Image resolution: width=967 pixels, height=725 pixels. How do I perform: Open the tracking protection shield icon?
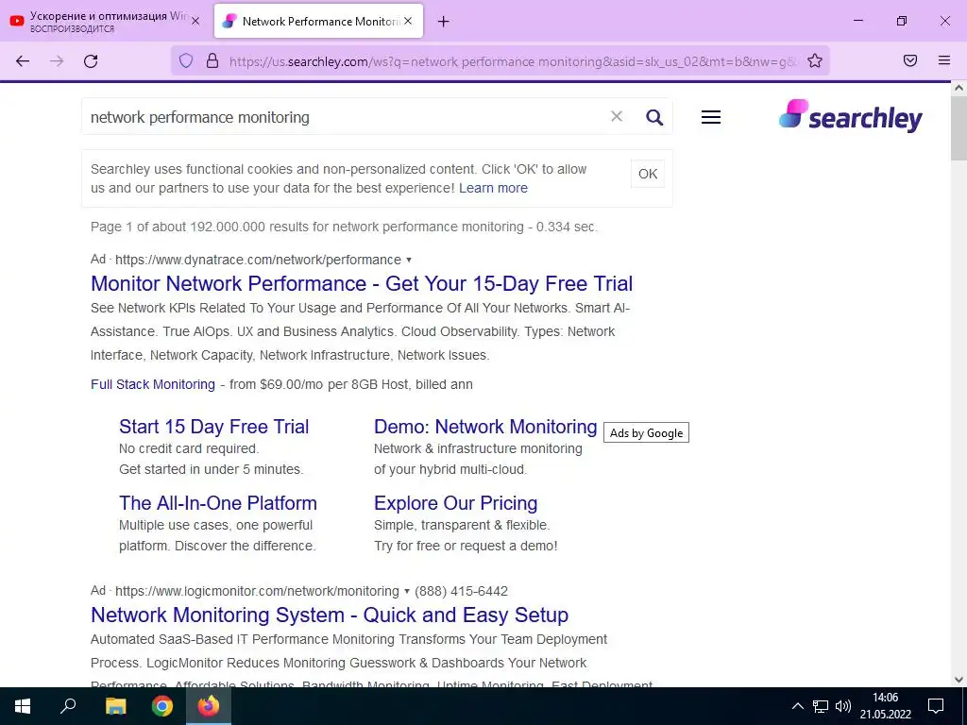coord(186,60)
